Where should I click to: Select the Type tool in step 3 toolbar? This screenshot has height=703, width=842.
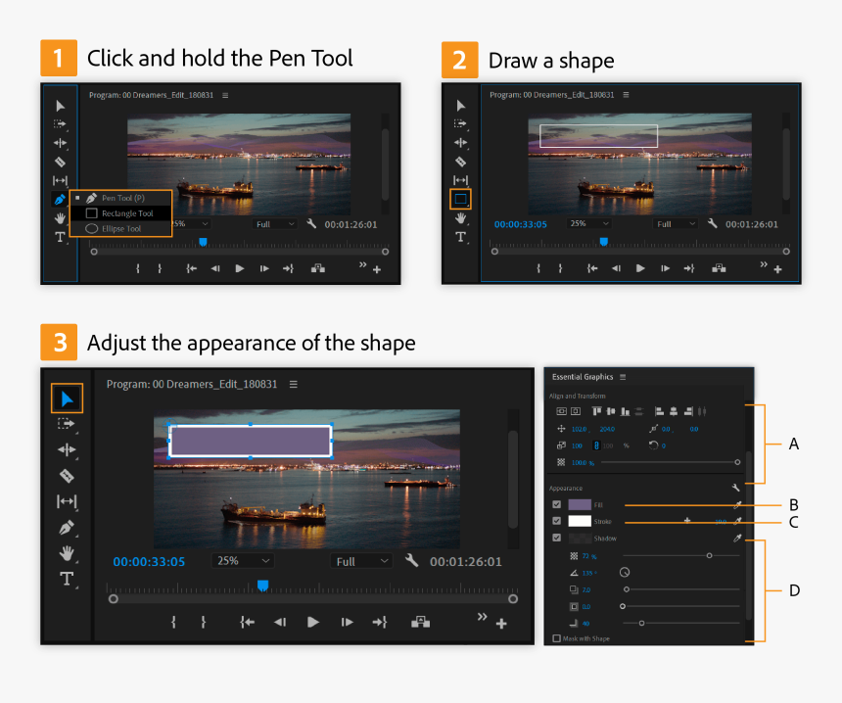(67, 579)
